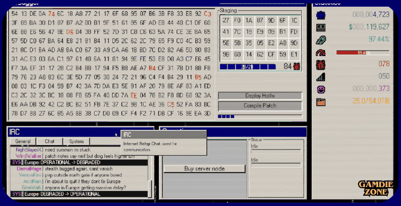Click the storage value 25.0/54.0TiB
The height and width of the screenshot is (206, 401).
click(371, 101)
